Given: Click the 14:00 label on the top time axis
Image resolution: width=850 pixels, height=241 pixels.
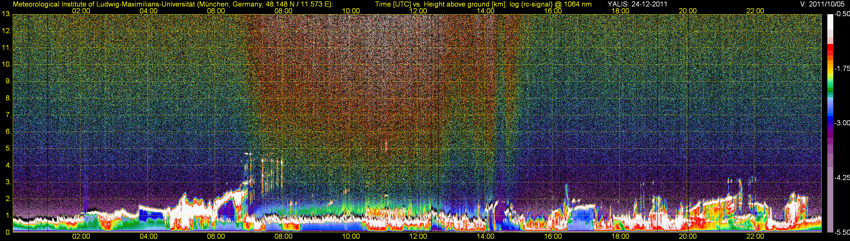Looking at the screenshot, I should point(485,11).
